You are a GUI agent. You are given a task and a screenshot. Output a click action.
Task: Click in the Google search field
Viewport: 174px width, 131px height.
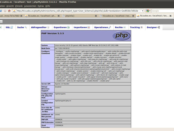point(162,11)
